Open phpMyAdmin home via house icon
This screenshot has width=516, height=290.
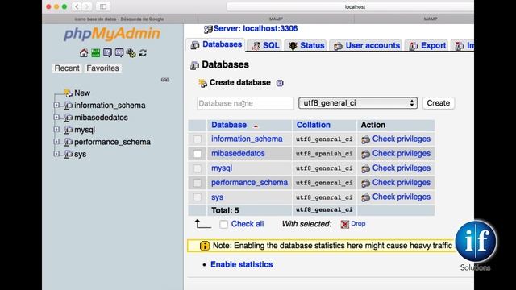pos(84,53)
